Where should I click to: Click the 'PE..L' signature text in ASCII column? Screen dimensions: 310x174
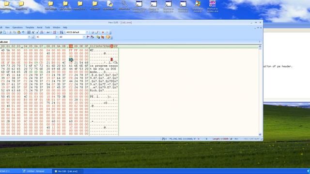click(94, 97)
